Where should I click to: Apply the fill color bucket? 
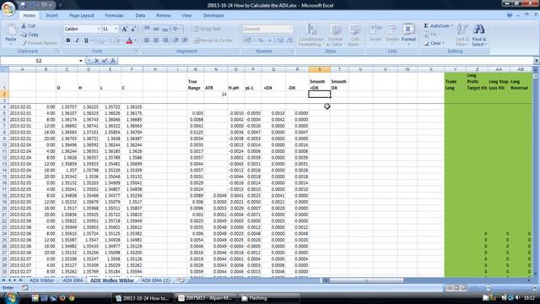pyautogui.click(x=116, y=41)
